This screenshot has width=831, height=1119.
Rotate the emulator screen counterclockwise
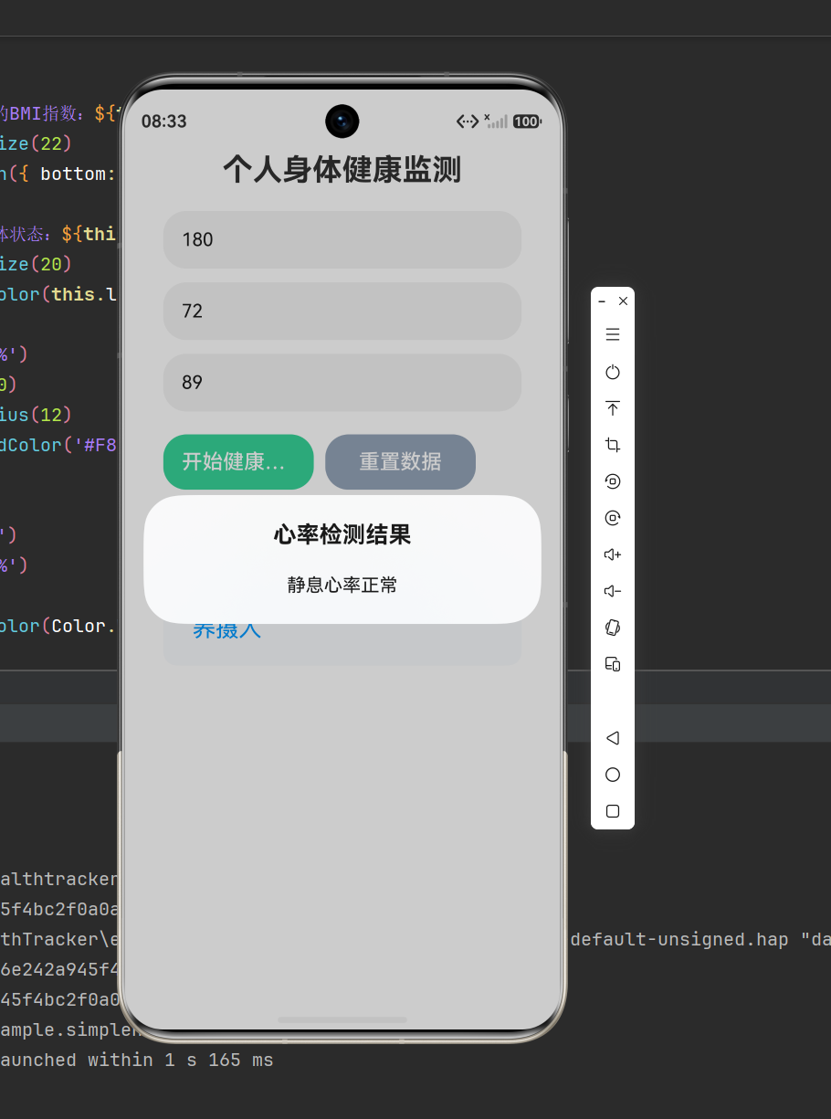[x=613, y=481]
